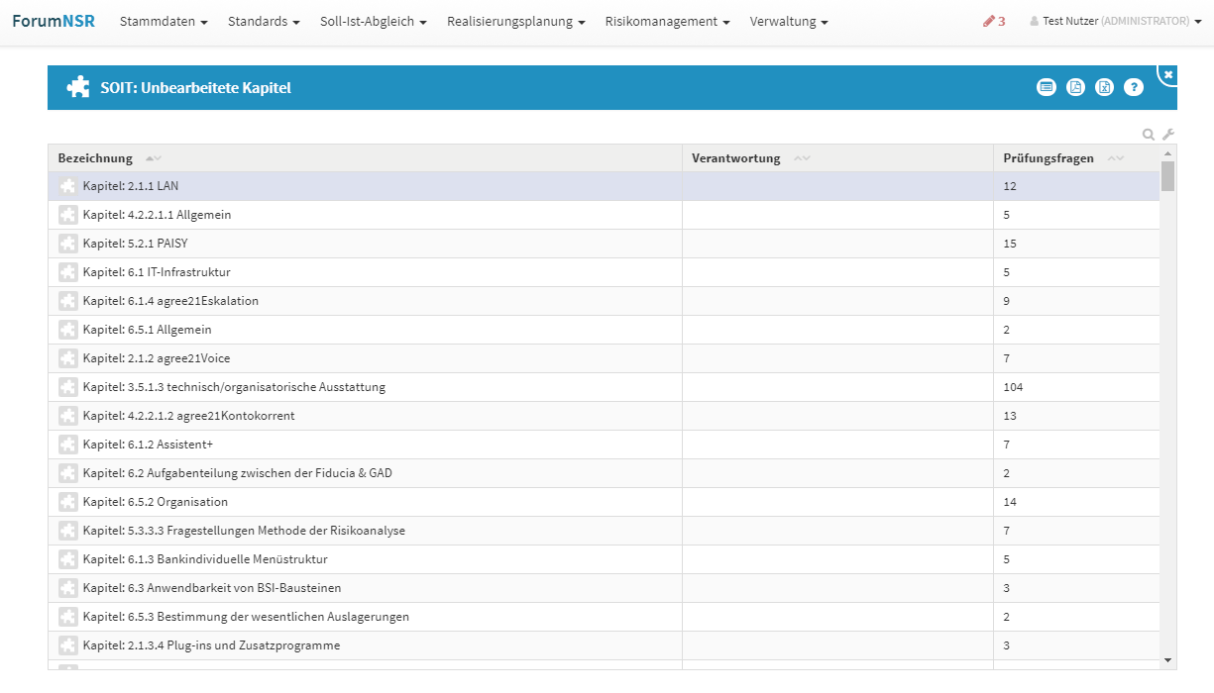Viewport: 1214px width, 693px height.
Task: Sort table by Prüfungsfragen column
Action: coord(1048,158)
